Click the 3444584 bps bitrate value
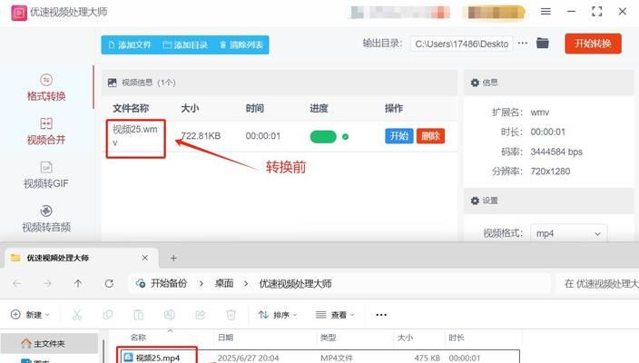This screenshot has height=363, width=639. click(x=556, y=152)
